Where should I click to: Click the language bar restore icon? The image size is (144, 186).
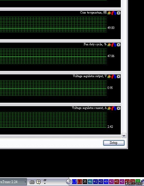click(45, 180)
